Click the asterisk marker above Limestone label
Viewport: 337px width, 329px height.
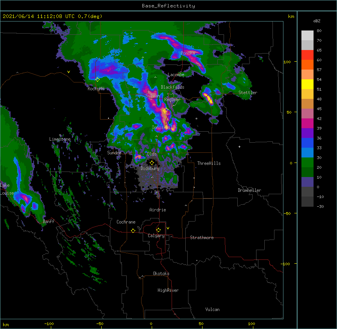pyautogui.click(x=60, y=135)
